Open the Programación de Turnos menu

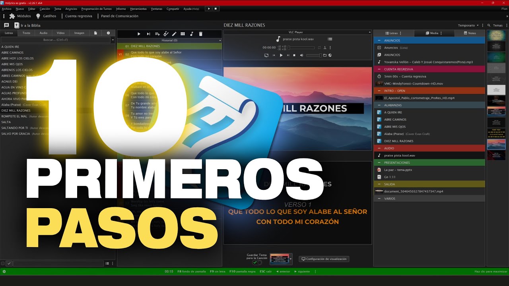click(x=96, y=9)
